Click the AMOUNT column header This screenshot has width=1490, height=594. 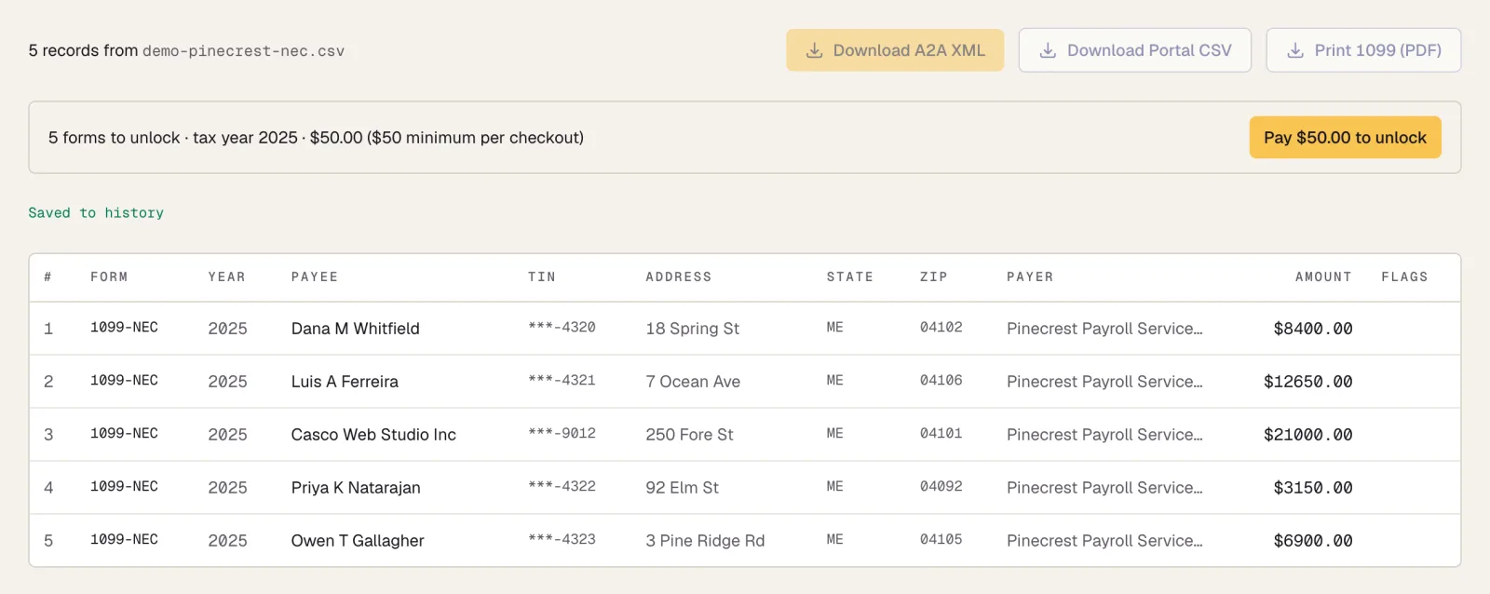(1323, 277)
